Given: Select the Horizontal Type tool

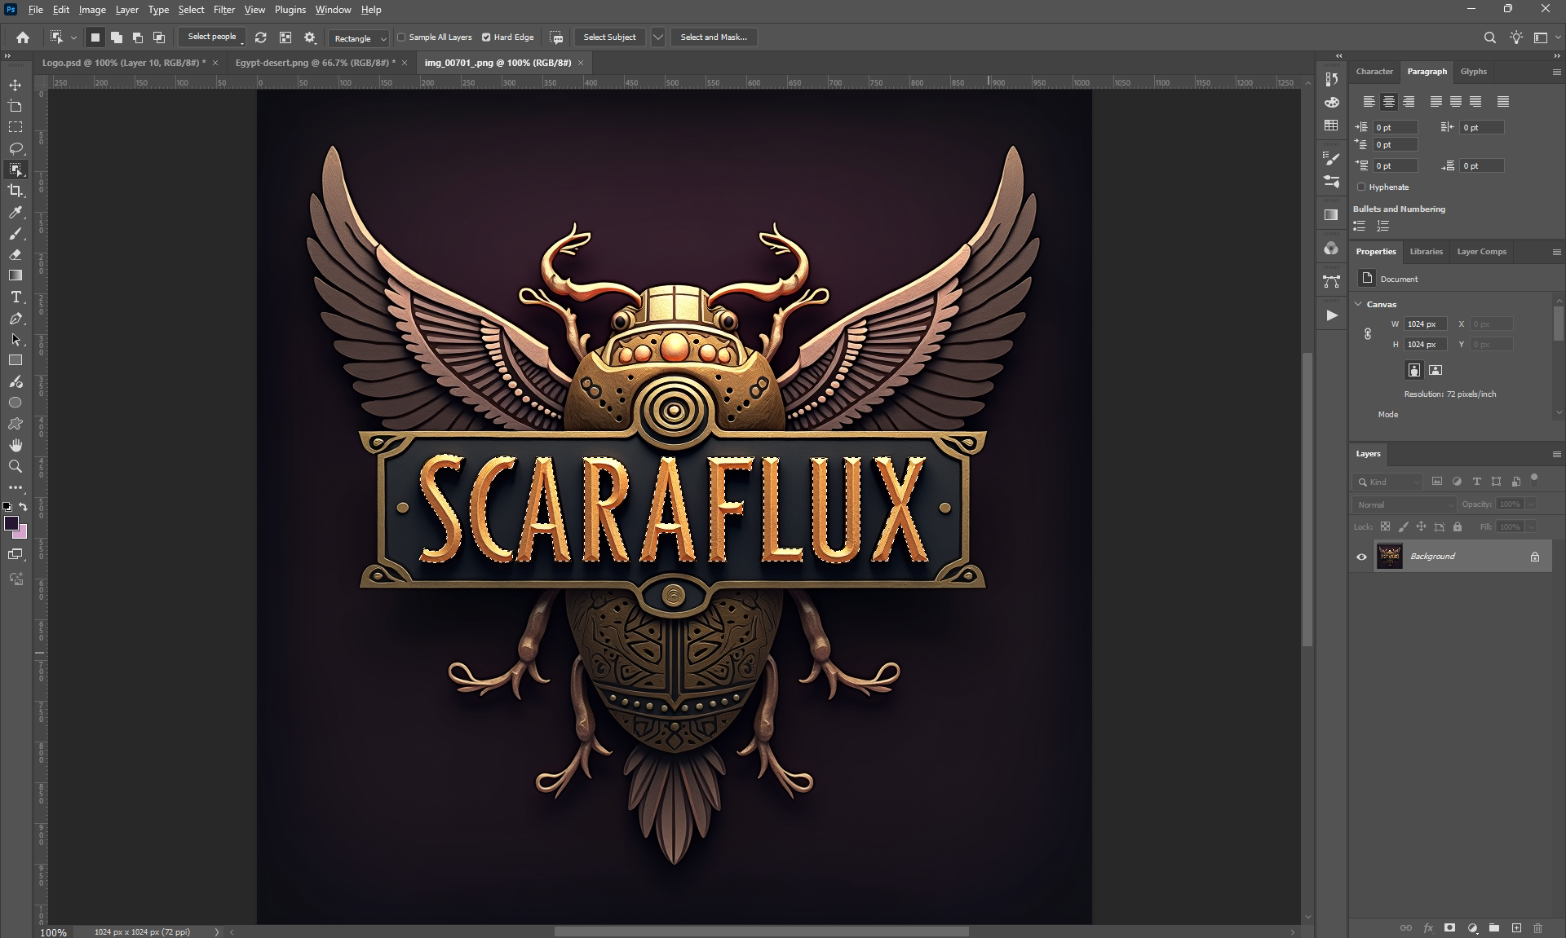Looking at the screenshot, I should click(15, 297).
